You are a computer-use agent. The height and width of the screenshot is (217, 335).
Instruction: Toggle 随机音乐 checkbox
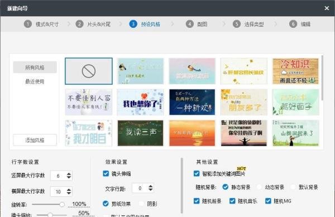point(232,201)
